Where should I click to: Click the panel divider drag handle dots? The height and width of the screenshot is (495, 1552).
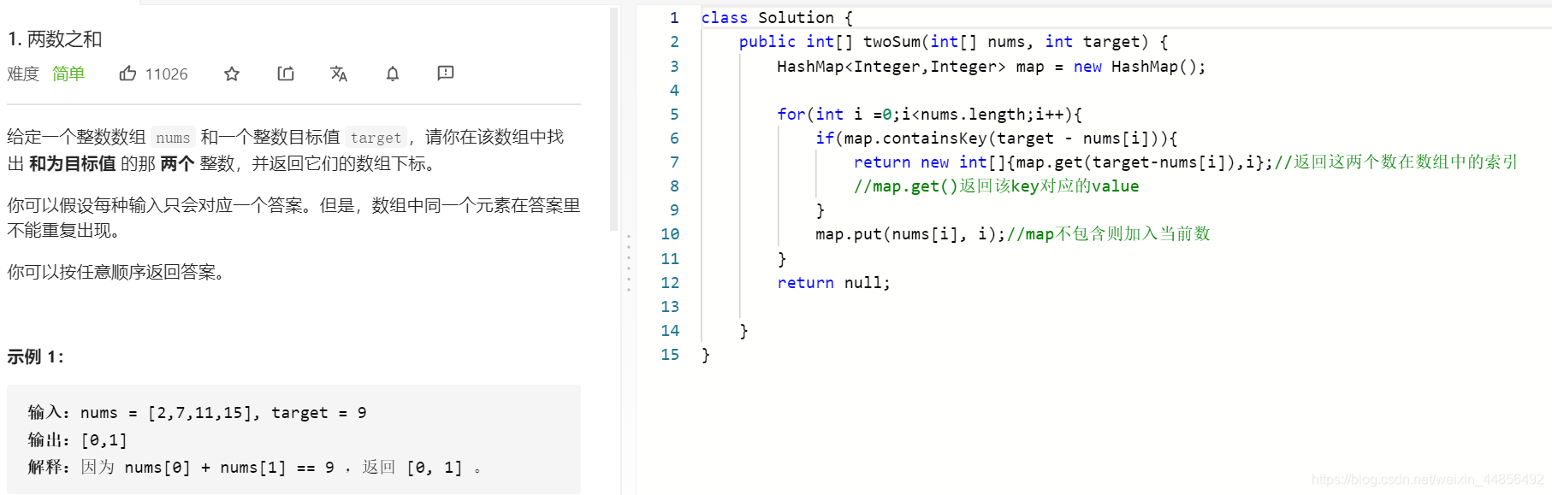pos(629,262)
